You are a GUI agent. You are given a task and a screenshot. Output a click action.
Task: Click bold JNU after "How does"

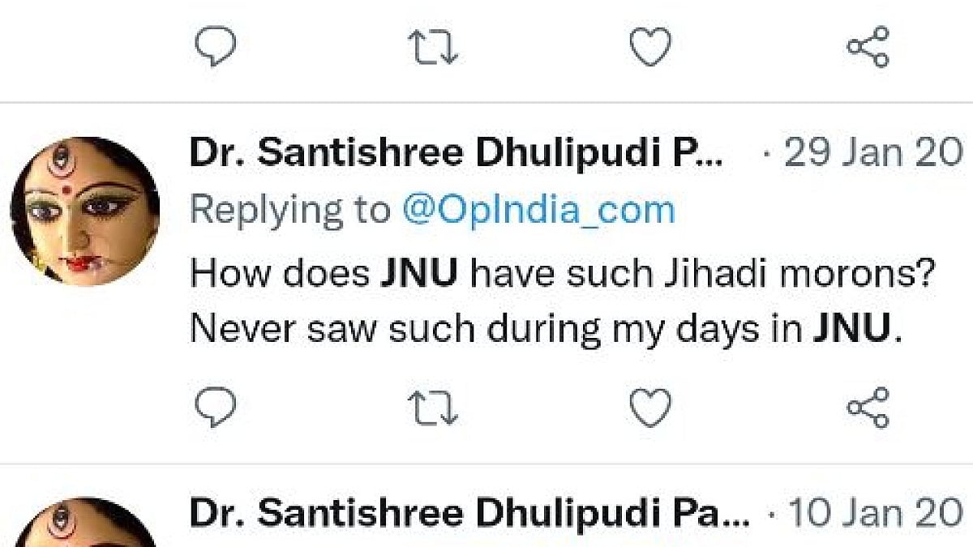[x=419, y=273]
